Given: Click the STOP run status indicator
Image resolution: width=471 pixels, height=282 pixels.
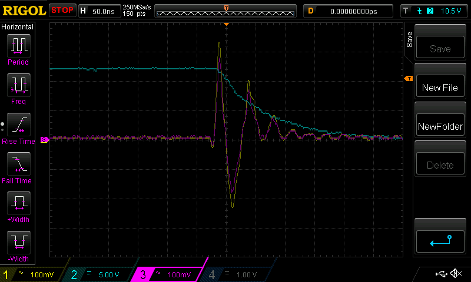Looking at the screenshot, I should (x=62, y=10).
